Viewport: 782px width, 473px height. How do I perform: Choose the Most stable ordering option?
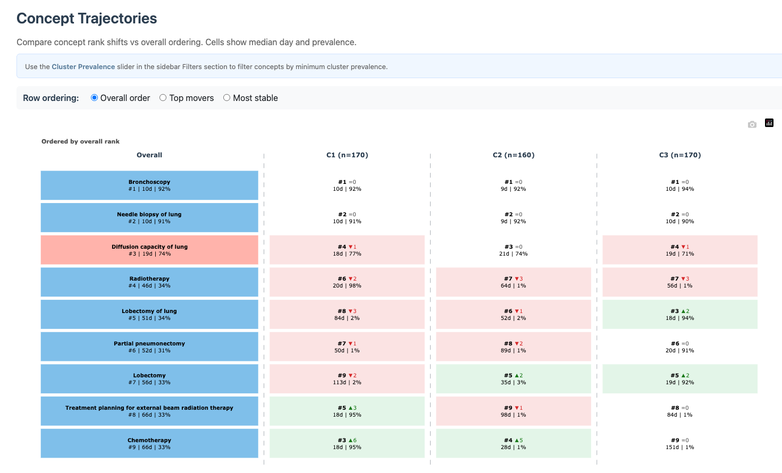pos(227,98)
